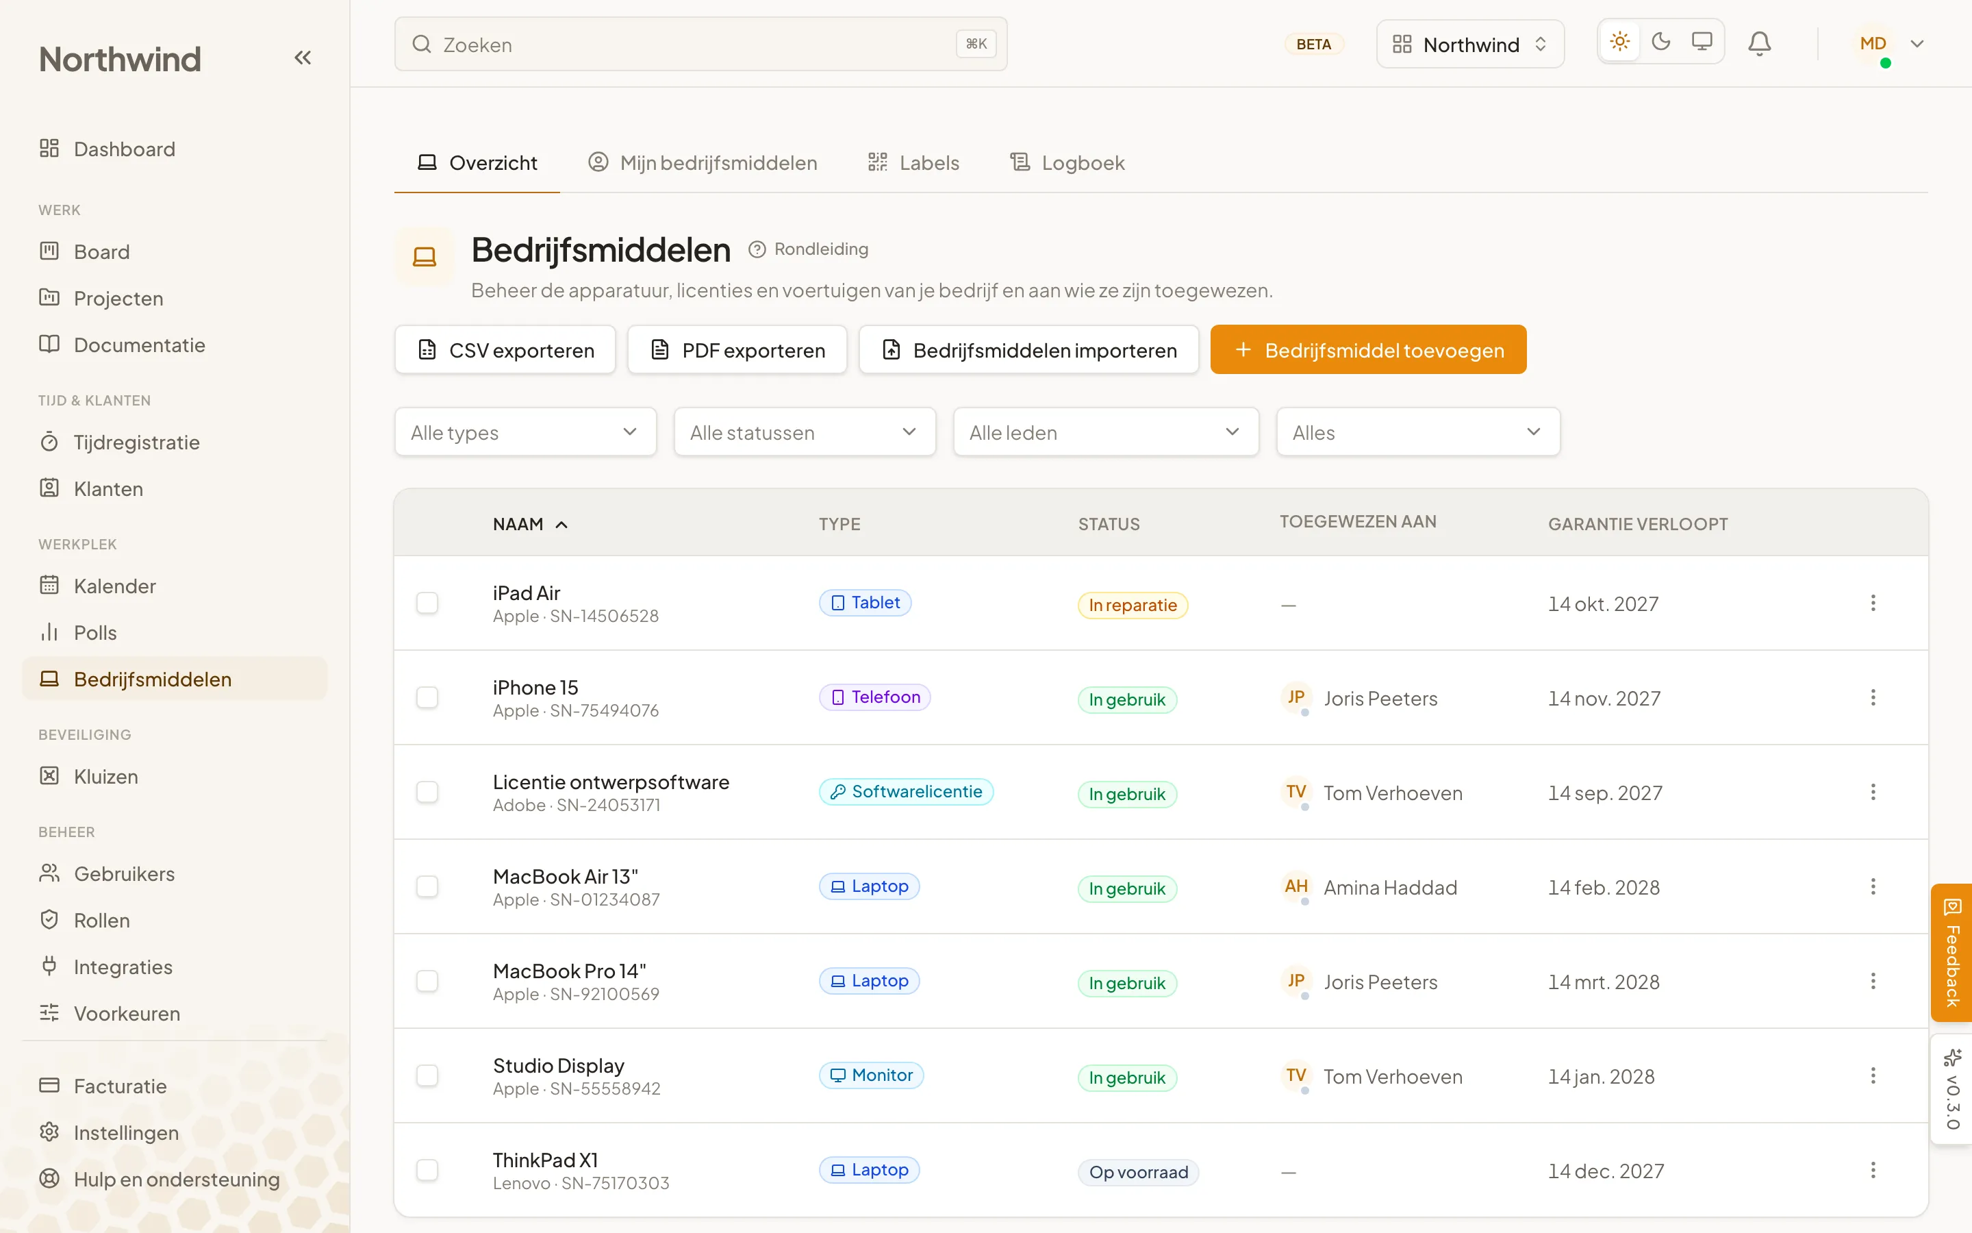Open the Logboek tab
This screenshot has height=1233, width=1972.
click(1067, 163)
